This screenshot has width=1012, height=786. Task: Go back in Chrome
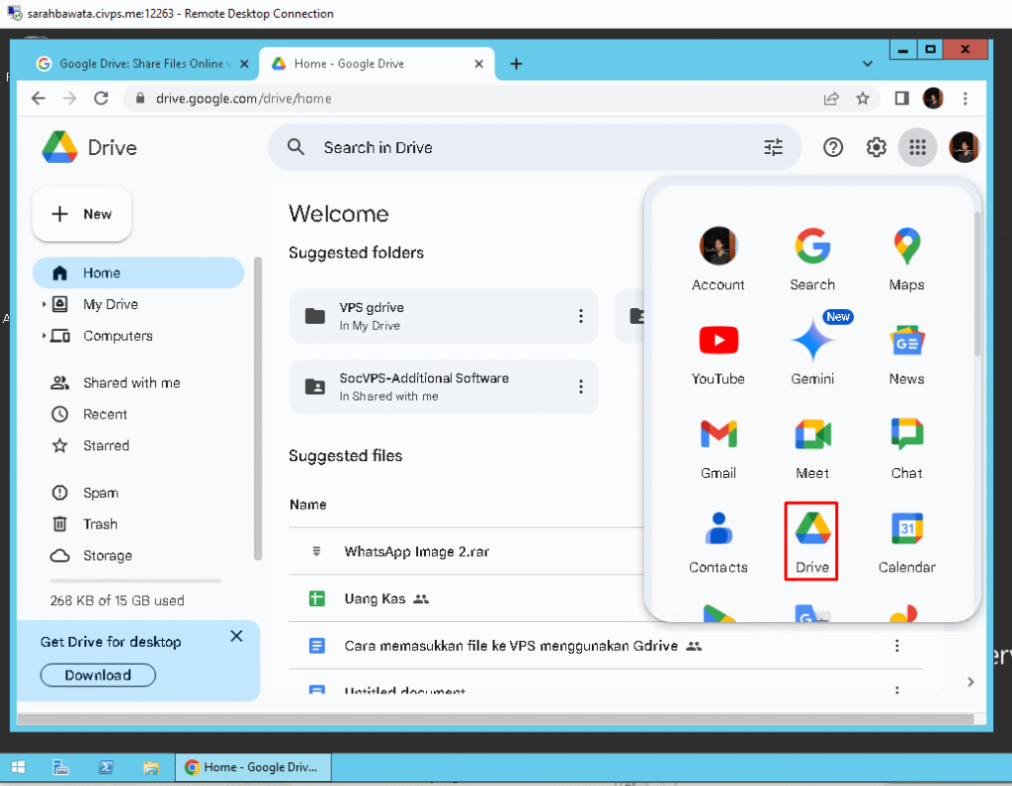39,99
